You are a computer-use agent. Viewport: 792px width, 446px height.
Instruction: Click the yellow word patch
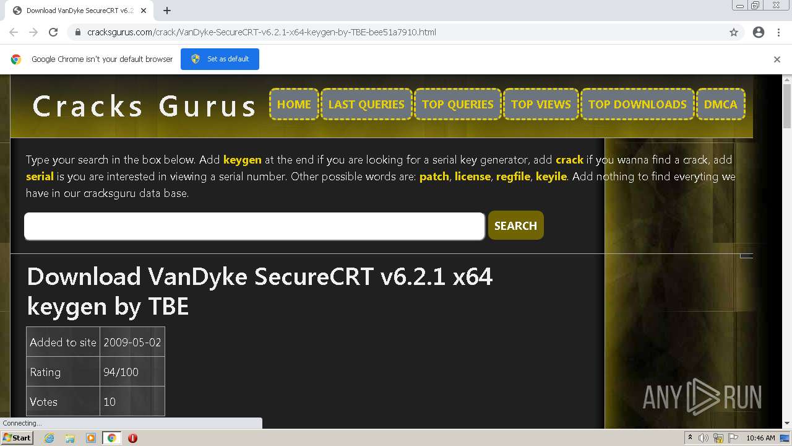click(434, 177)
